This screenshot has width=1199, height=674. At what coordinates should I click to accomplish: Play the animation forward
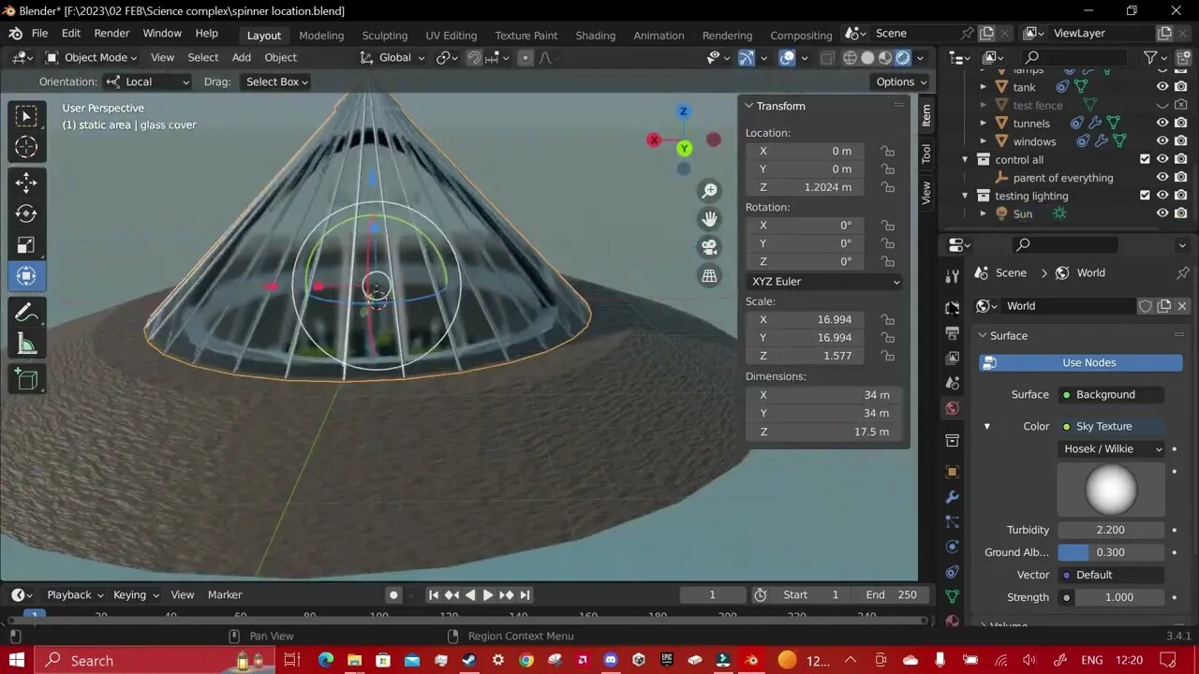[488, 594]
